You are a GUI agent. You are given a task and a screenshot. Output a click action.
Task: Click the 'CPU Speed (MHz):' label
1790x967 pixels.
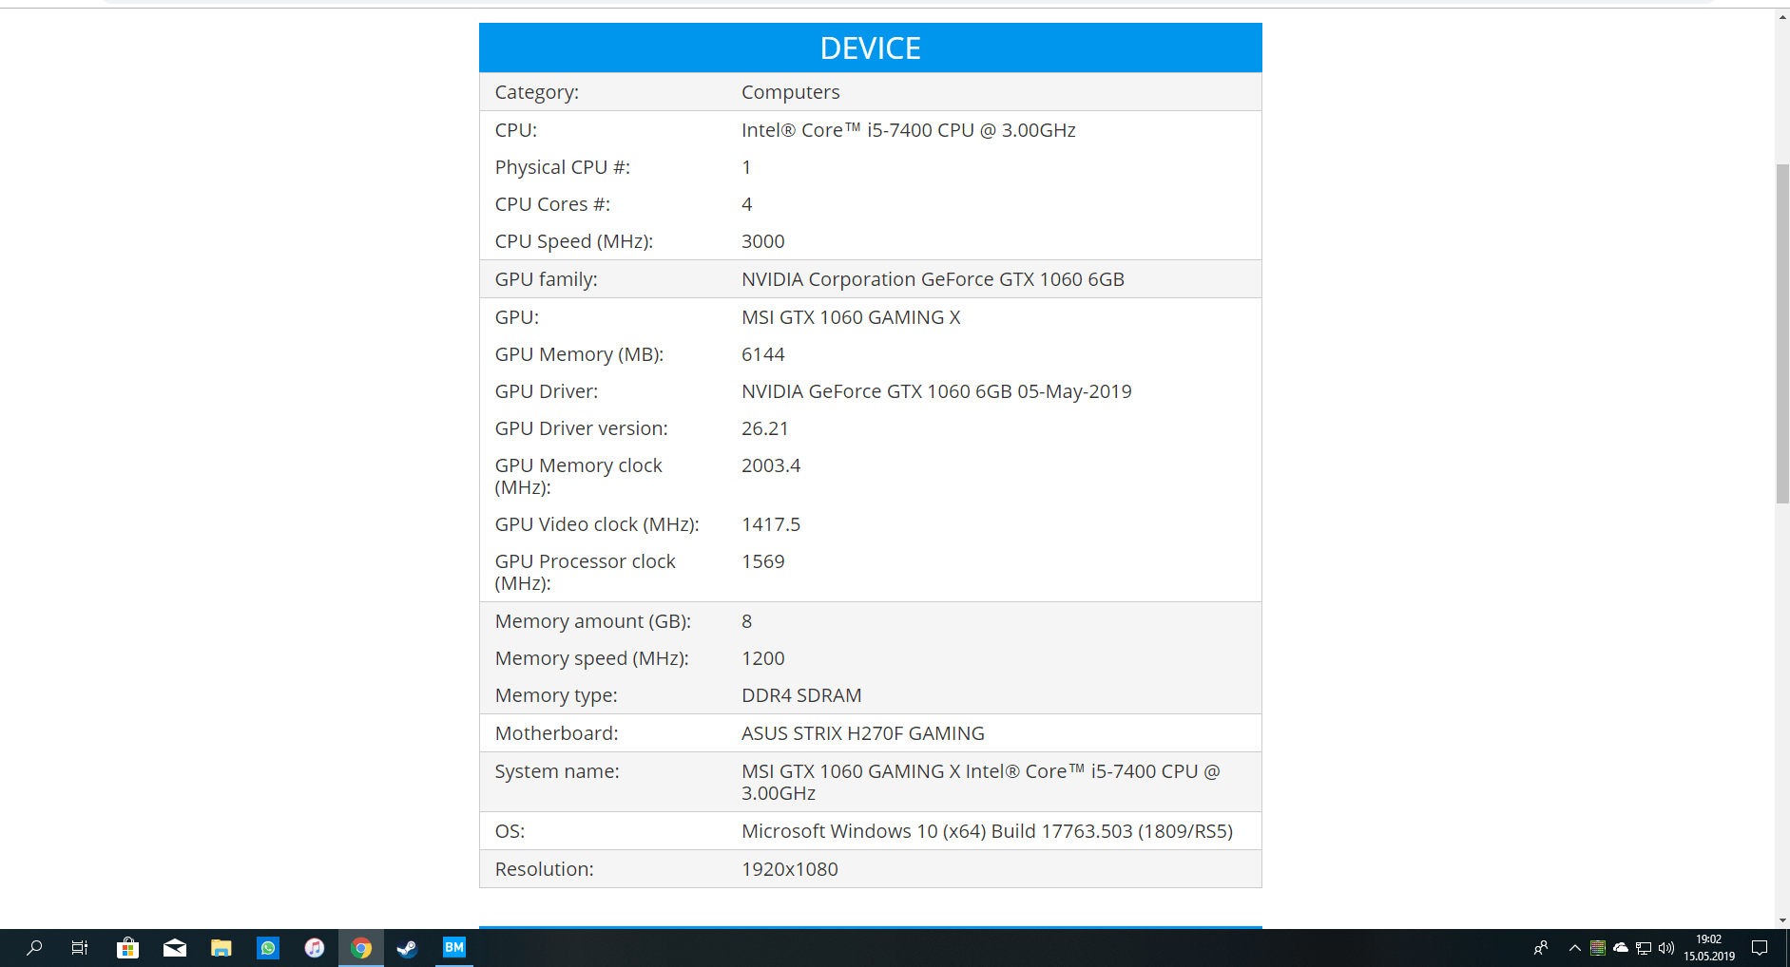[x=574, y=241]
